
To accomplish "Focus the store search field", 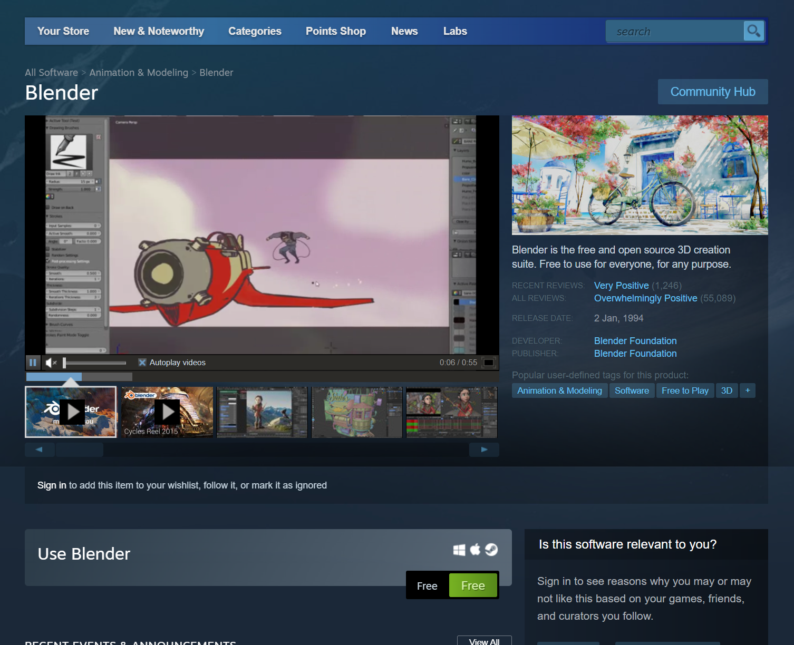I will (x=675, y=31).
